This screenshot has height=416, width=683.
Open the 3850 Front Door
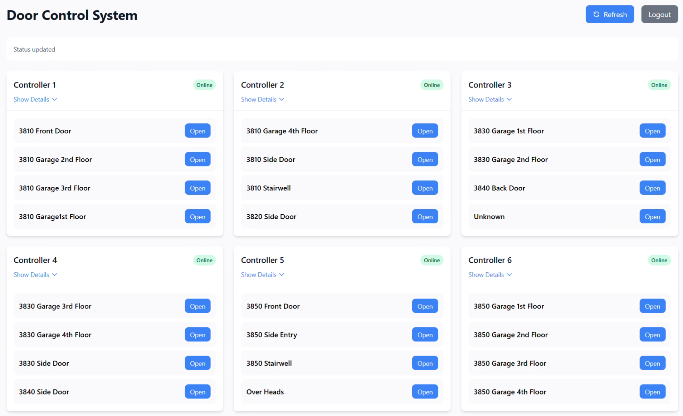[425, 306]
